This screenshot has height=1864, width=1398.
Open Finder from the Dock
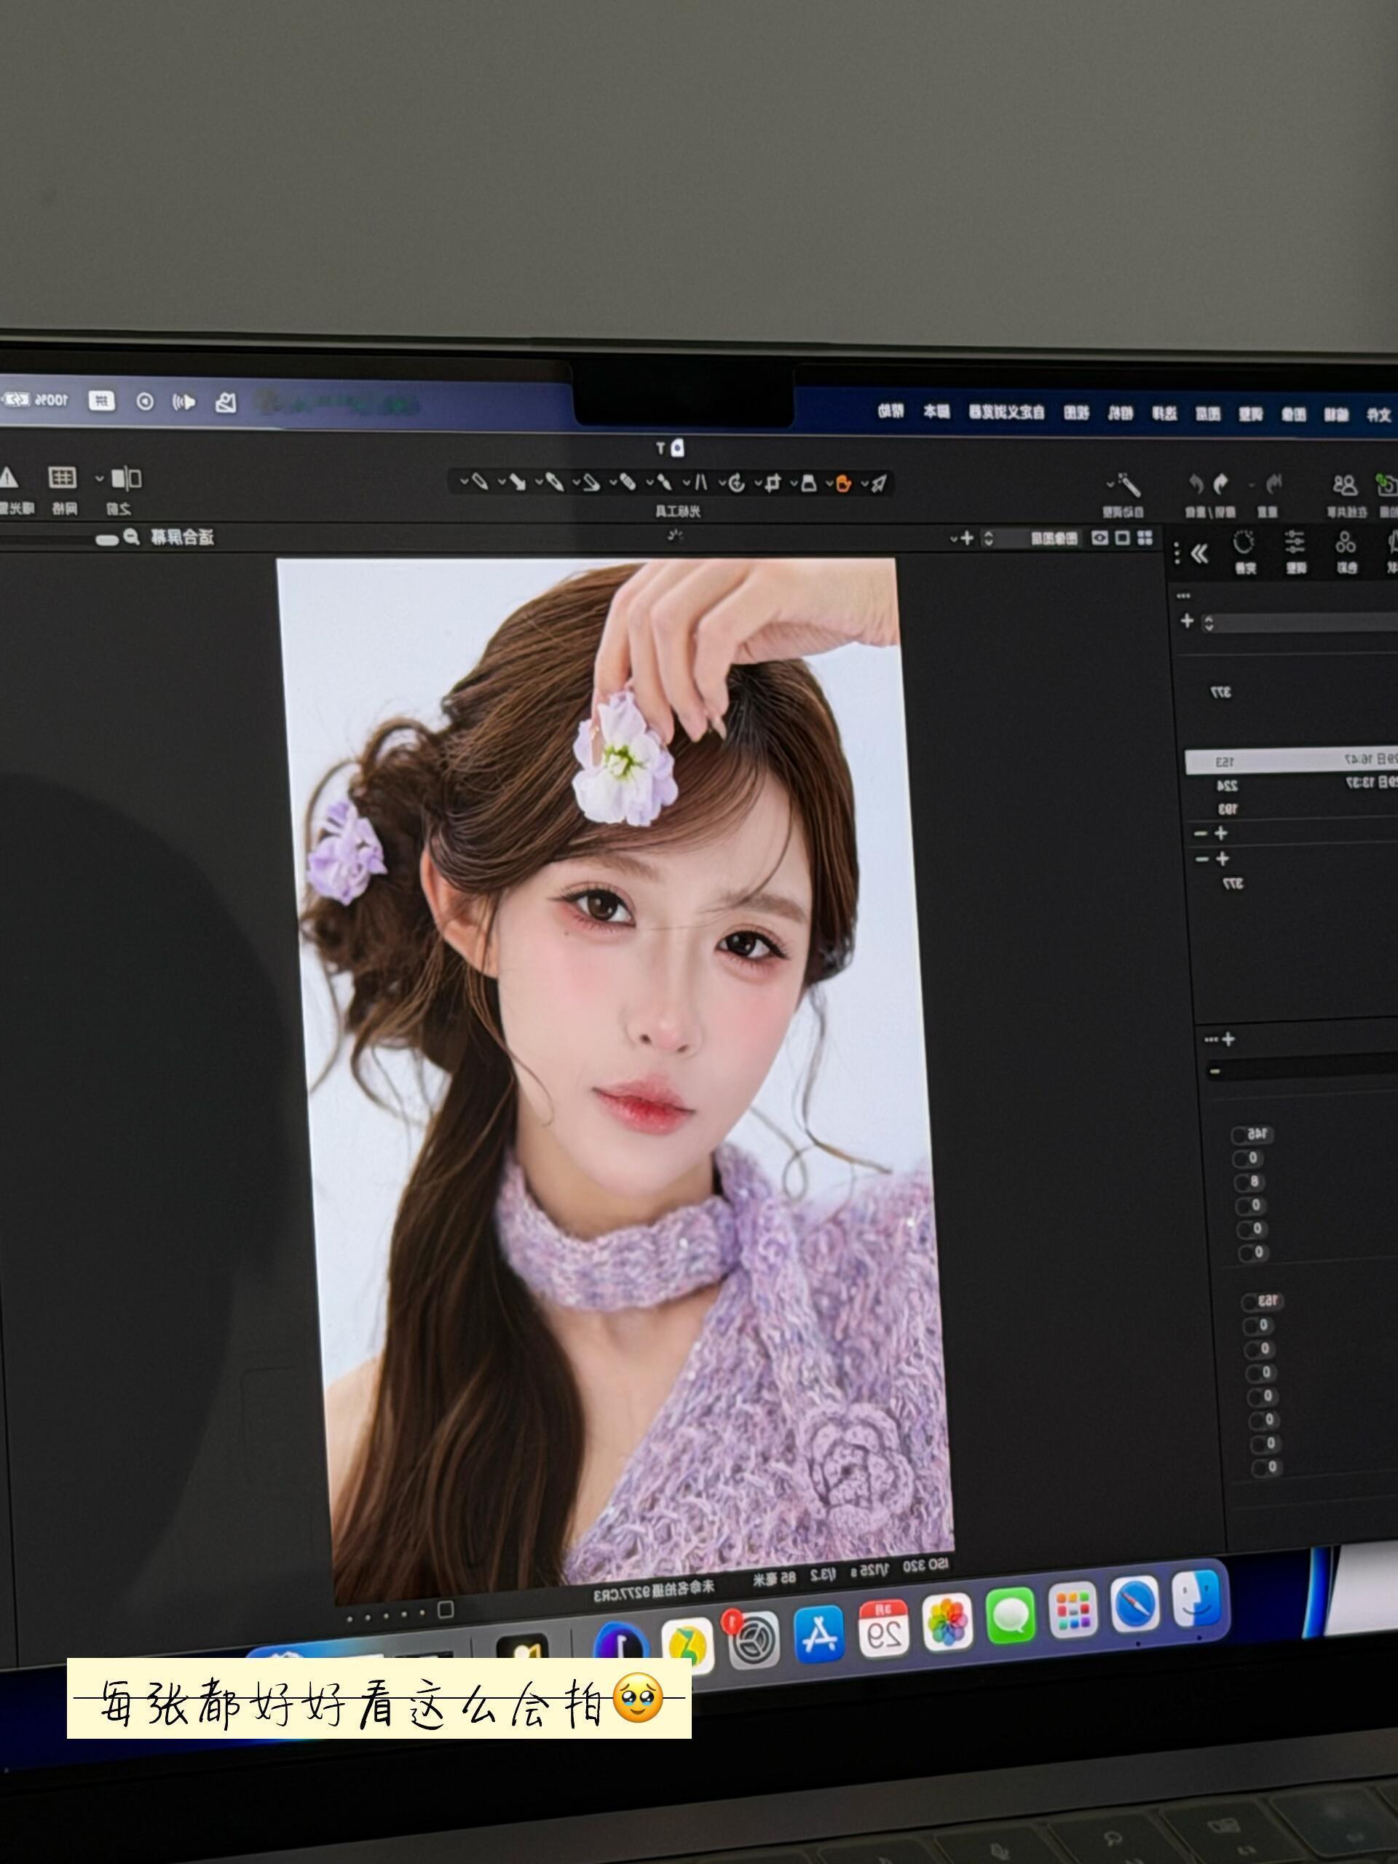point(1196,1598)
